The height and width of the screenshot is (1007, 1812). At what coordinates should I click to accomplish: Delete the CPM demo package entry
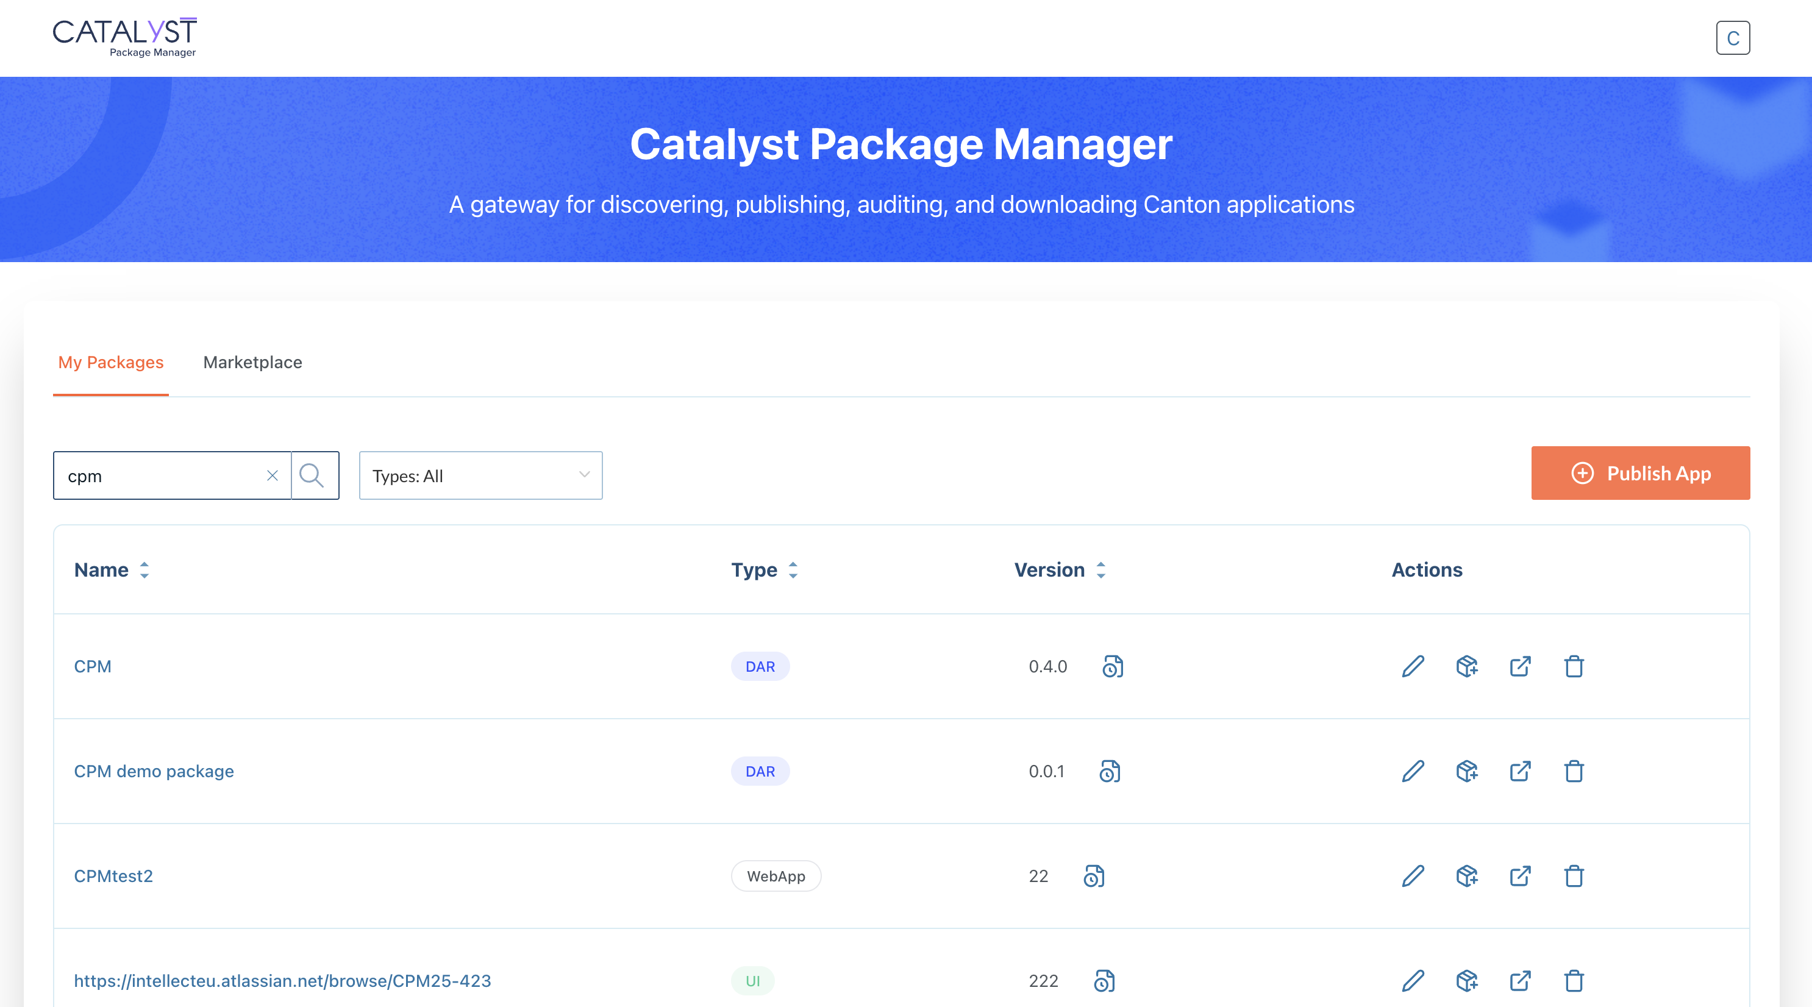[1574, 772]
